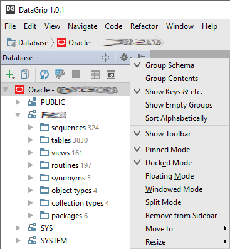Open the Navigate menu
The image size is (230, 249).
click(83, 26)
